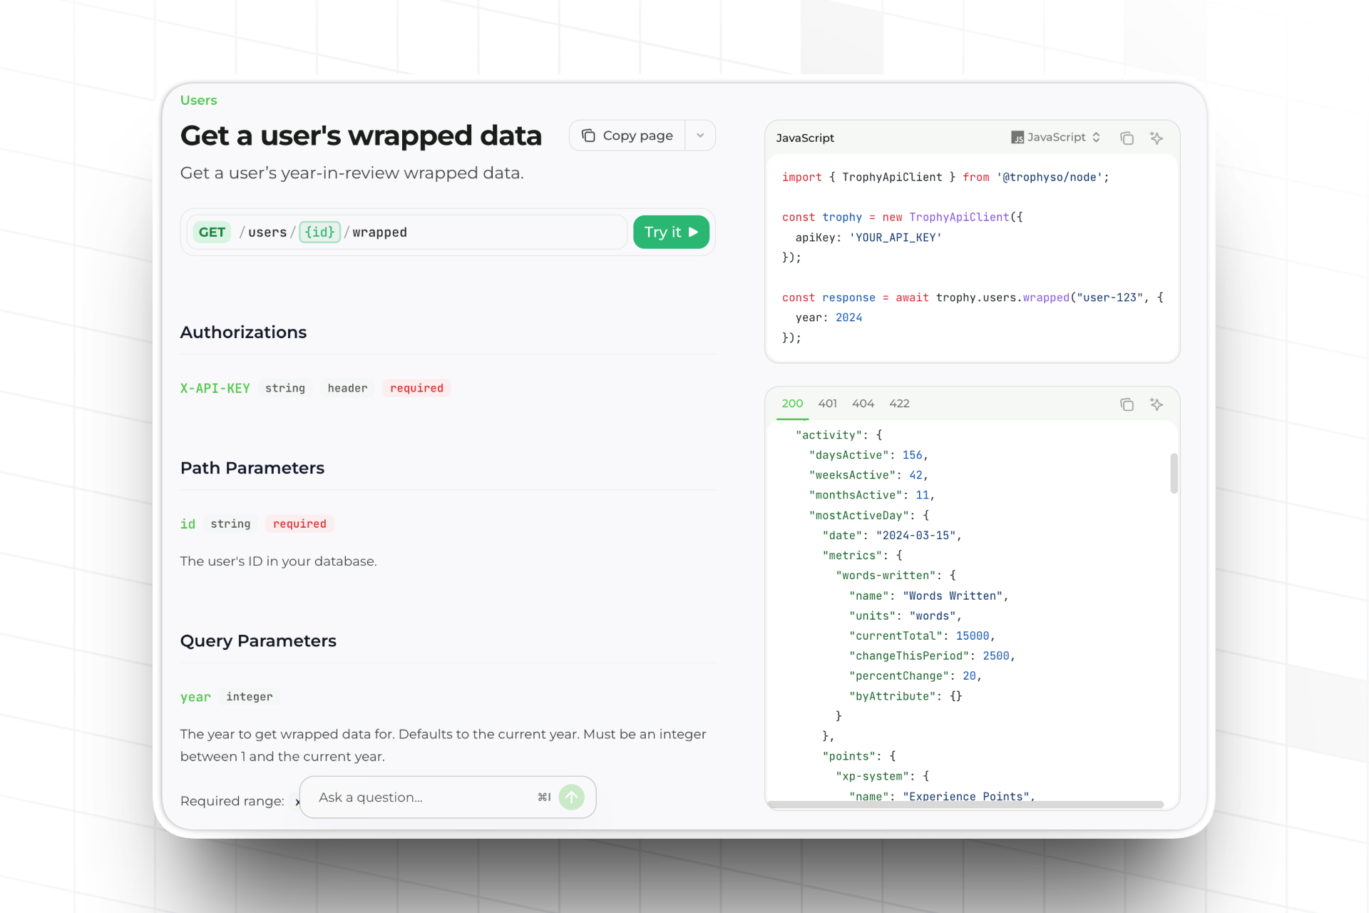
Task: Click the "units": "words" line
Action: 905,616
